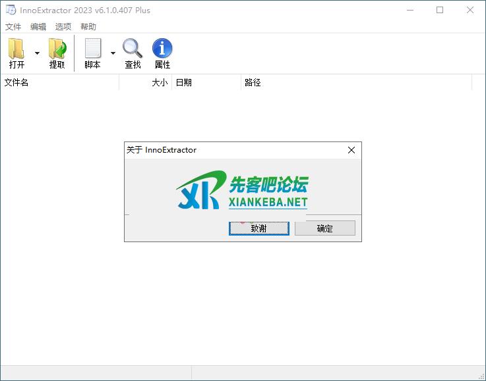Sort by the 大小 column header
This screenshot has width=486, height=381.
pyautogui.click(x=146, y=83)
